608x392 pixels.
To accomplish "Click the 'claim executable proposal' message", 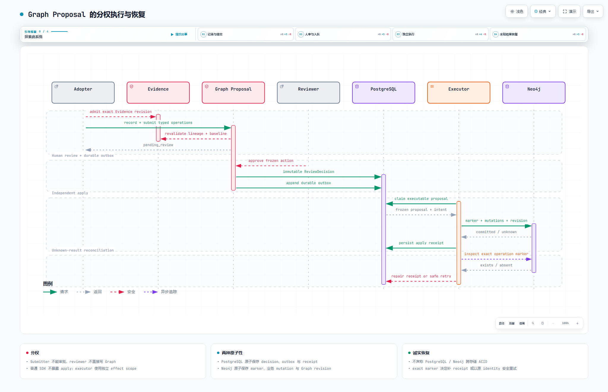I will click(421, 199).
